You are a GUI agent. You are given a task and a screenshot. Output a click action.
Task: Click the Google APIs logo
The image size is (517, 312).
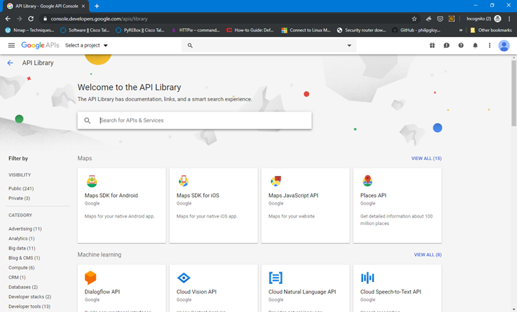pyautogui.click(x=40, y=45)
